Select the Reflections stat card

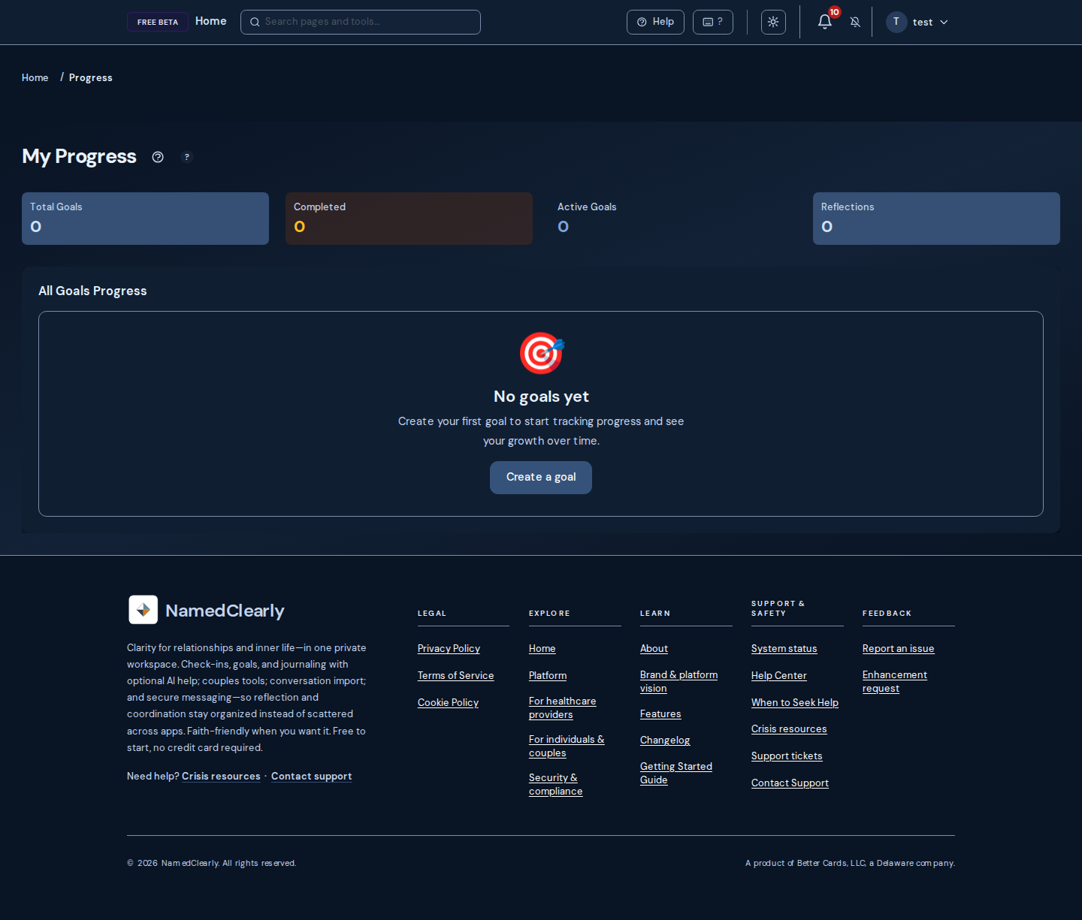click(x=936, y=219)
